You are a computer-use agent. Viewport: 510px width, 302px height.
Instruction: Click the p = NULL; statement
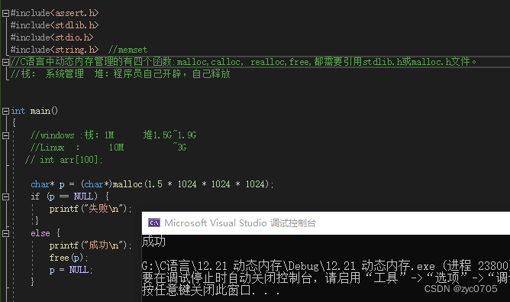point(71,270)
